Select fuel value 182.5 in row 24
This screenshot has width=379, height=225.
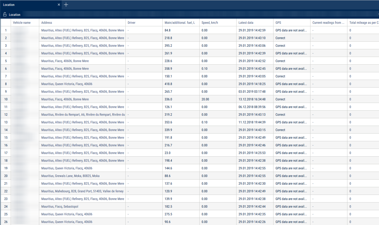pos(168,207)
